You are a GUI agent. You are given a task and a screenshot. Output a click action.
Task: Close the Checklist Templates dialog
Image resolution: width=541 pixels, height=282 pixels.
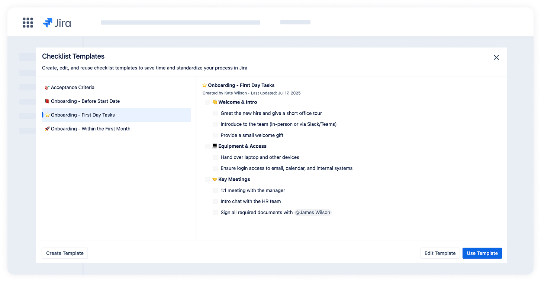click(x=496, y=58)
